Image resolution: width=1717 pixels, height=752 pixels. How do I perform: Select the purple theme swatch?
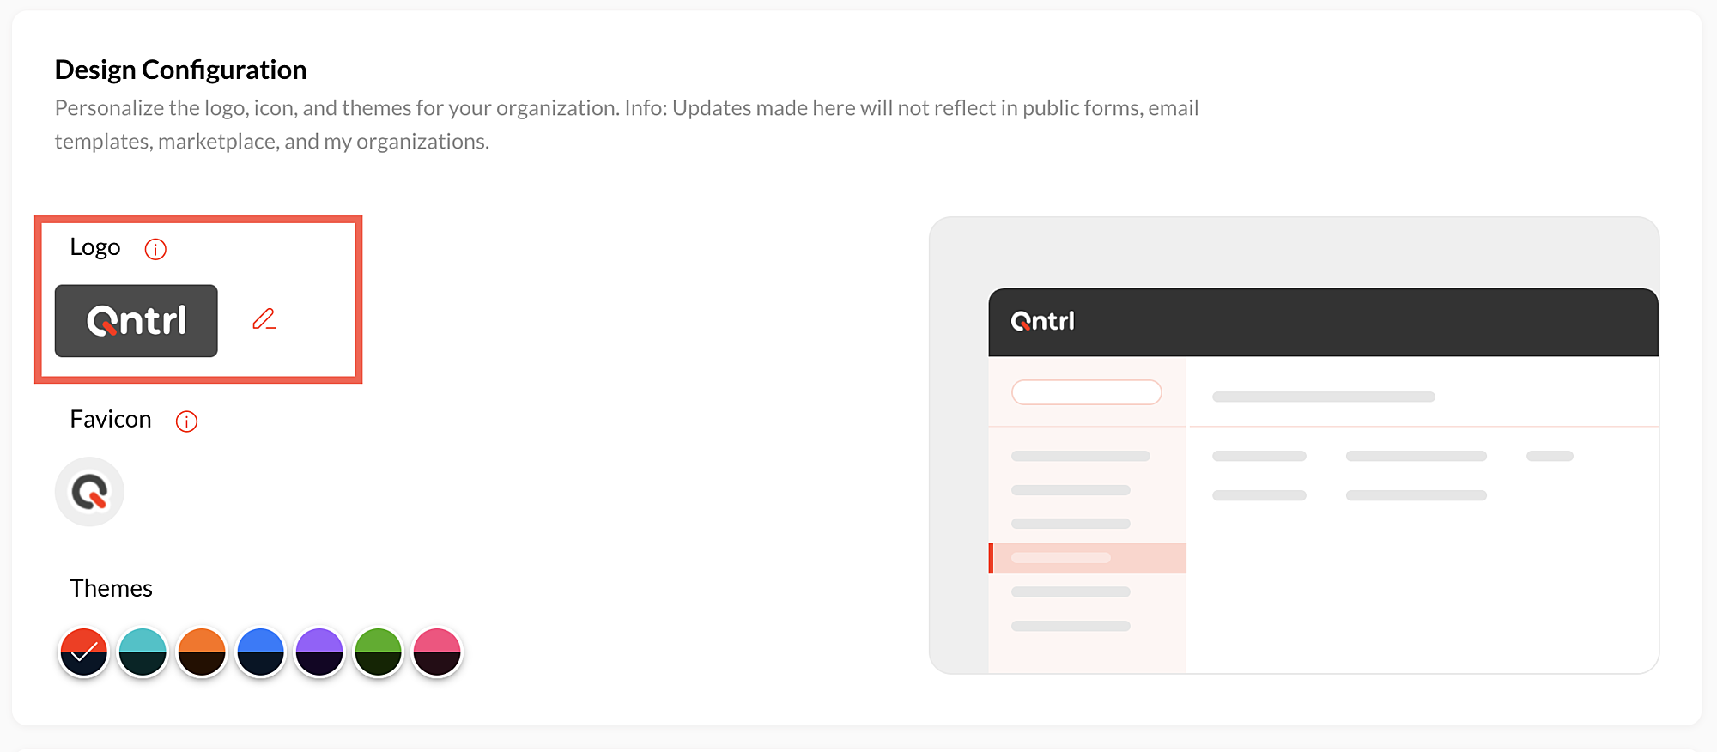tap(319, 652)
